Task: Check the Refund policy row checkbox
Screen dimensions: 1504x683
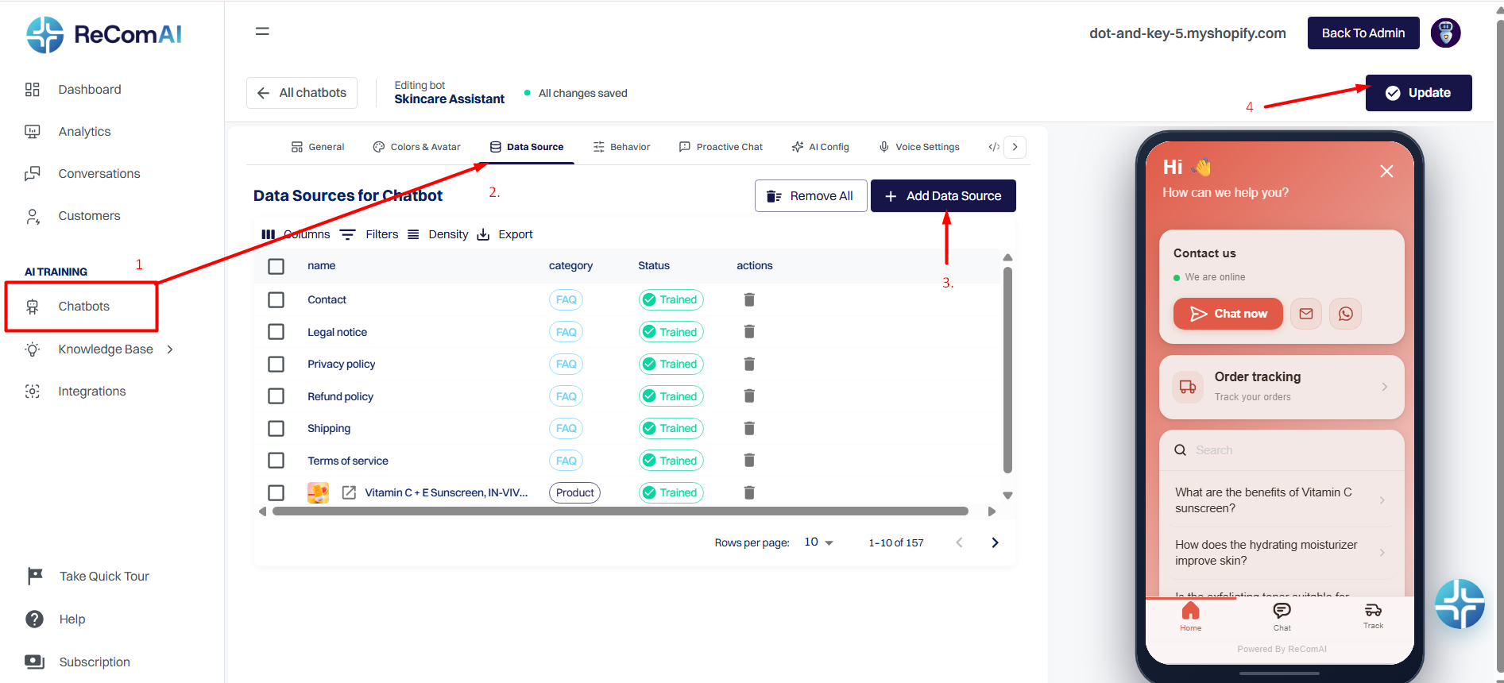Action: 276,396
